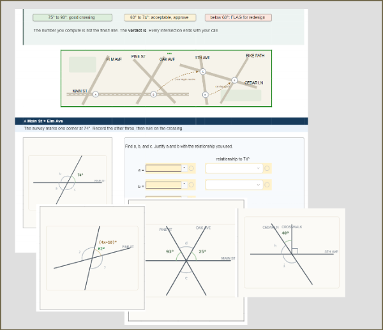The height and width of the screenshot is (330, 383).
Task: Click status circle beside the b = input
Action: 191,185
